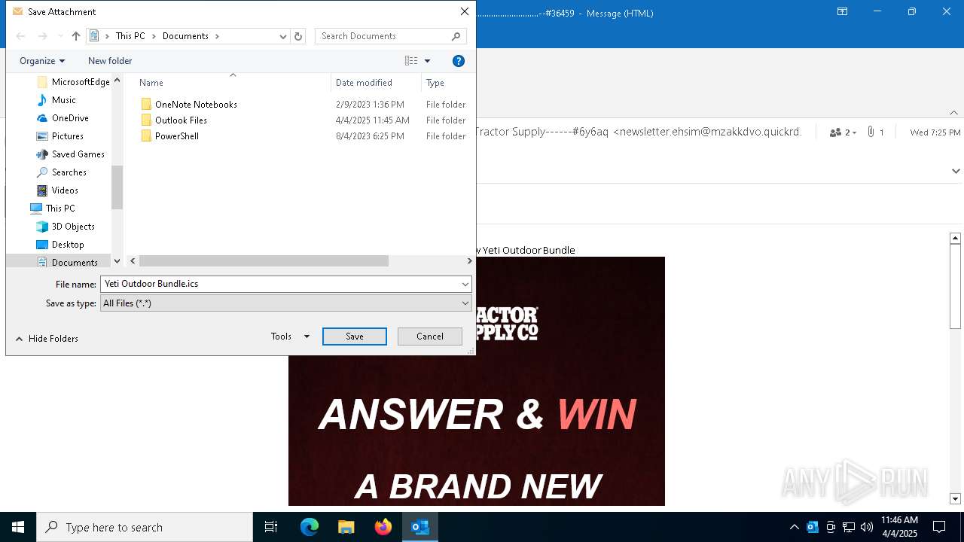Open File Explorer from taskbar
964x542 pixels.
click(x=346, y=527)
